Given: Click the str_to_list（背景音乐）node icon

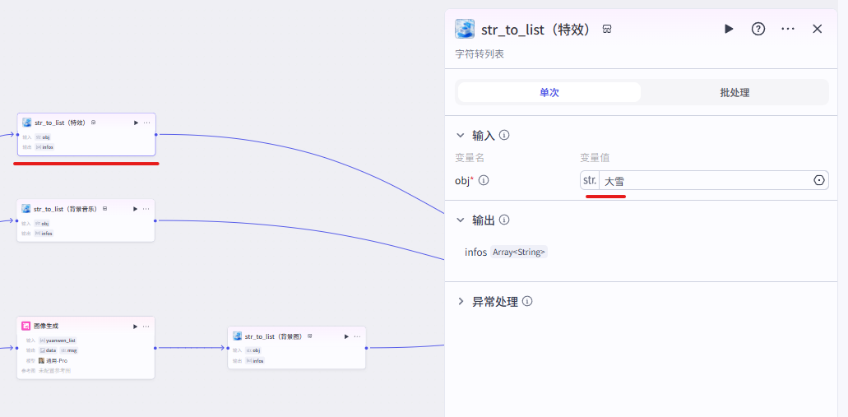Looking at the screenshot, I should tap(26, 208).
